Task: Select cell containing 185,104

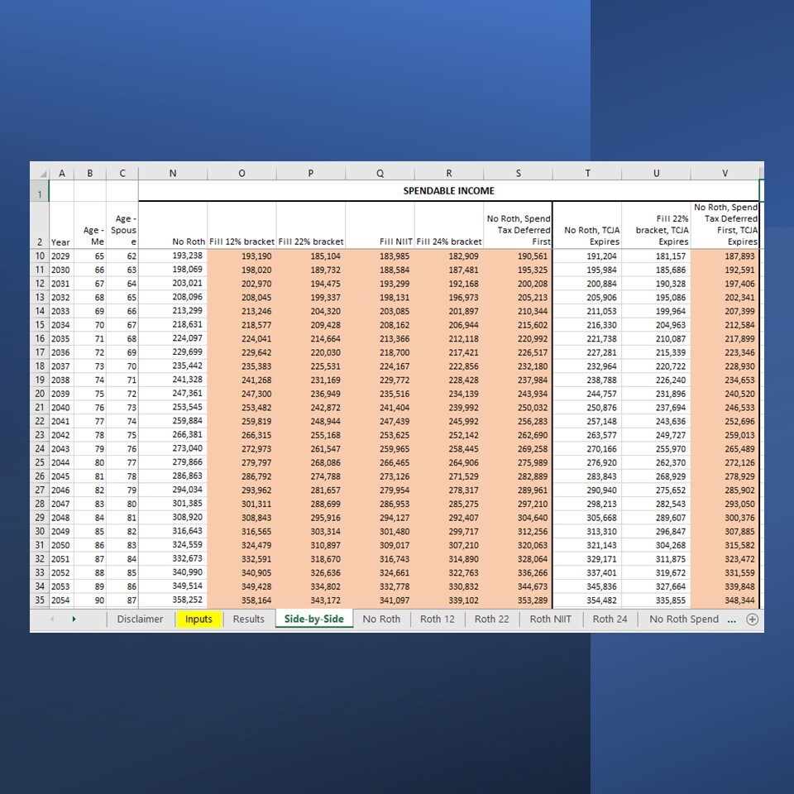Action: click(311, 256)
